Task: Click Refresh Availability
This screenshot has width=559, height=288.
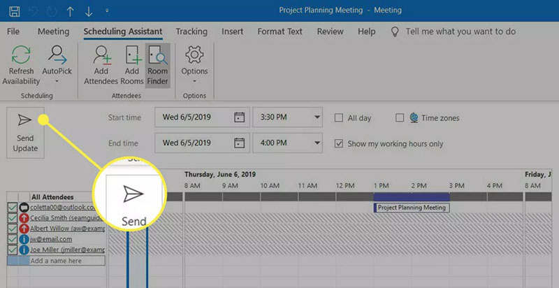Action: (x=21, y=65)
